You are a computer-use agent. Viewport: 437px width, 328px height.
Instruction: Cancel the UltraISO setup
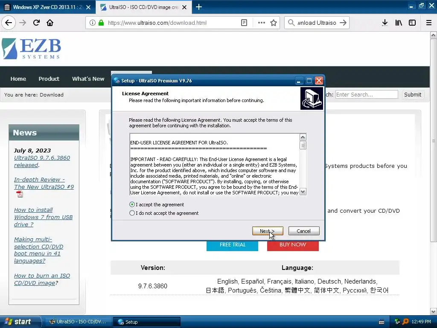pyautogui.click(x=304, y=231)
